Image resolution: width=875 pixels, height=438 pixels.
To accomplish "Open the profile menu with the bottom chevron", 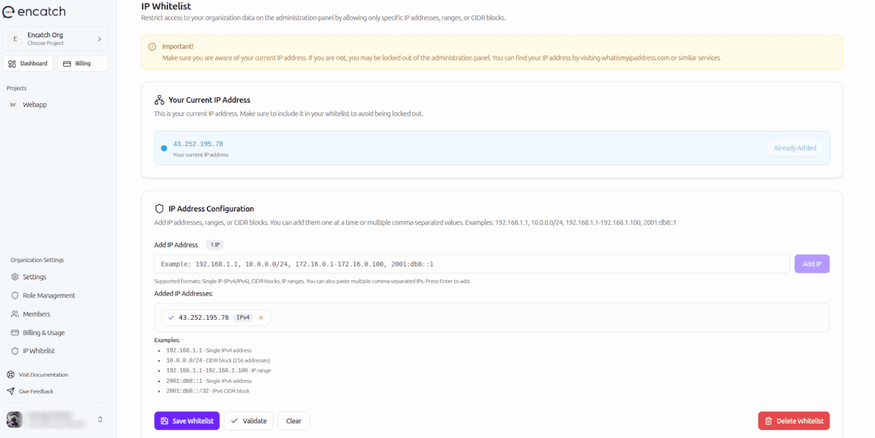I will click(100, 419).
